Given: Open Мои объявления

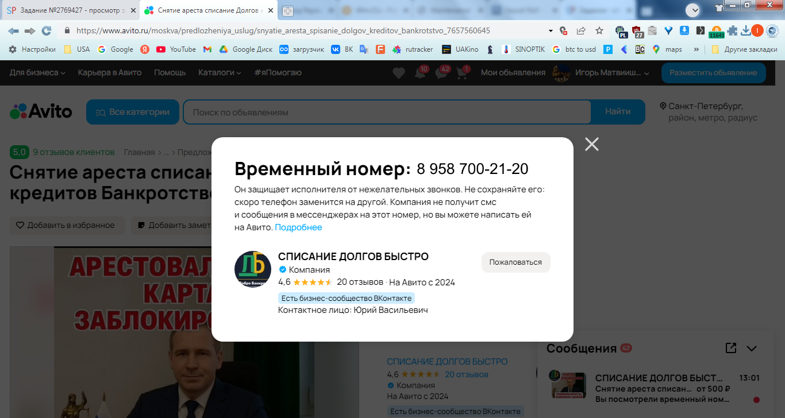Looking at the screenshot, I should [513, 72].
